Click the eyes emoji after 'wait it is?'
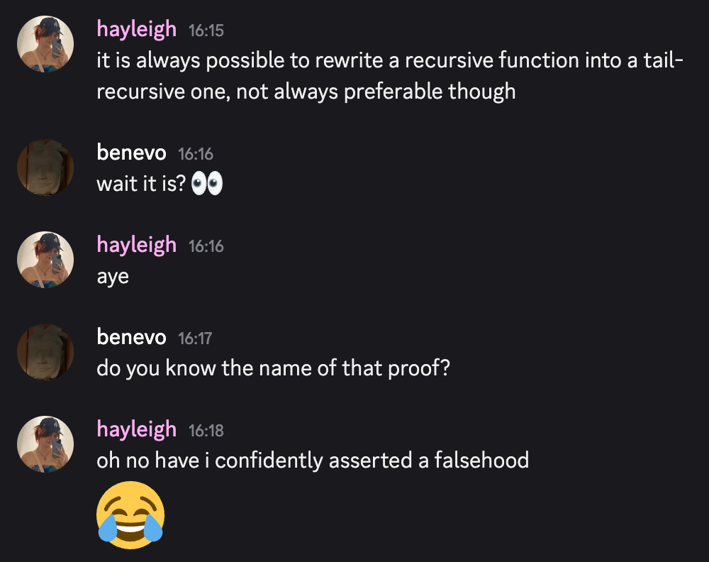This screenshot has height=562, width=709. coord(207,183)
